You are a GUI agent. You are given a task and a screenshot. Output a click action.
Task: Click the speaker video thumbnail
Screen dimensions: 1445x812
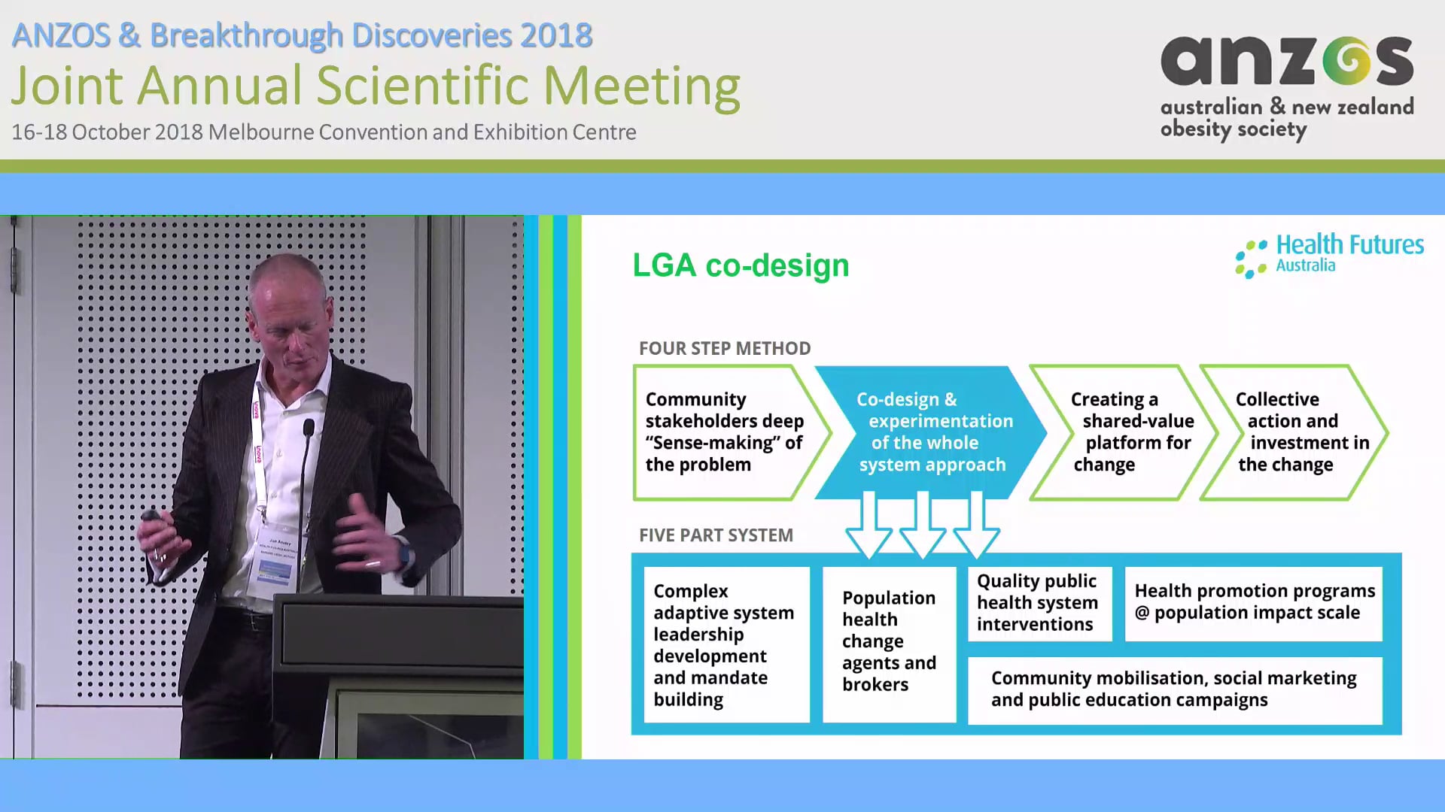pos(262,486)
